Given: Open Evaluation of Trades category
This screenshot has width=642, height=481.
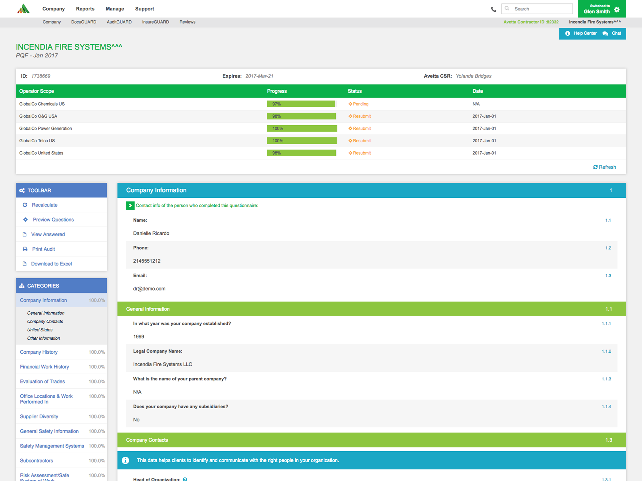Looking at the screenshot, I should click(x=61, y=381).
